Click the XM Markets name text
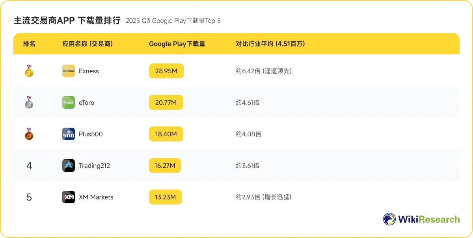 [x=96, y=197]
